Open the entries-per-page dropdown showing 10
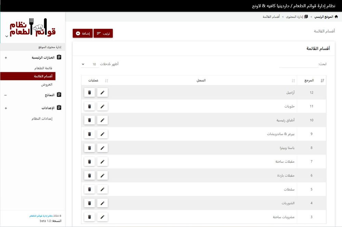Image resolution: width=342 pixels, height=227 pixels. 89,64
